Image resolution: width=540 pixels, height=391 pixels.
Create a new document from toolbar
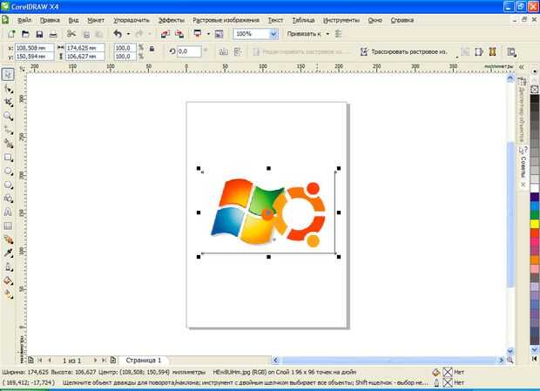pyautogui.click(x=11, y=34)
